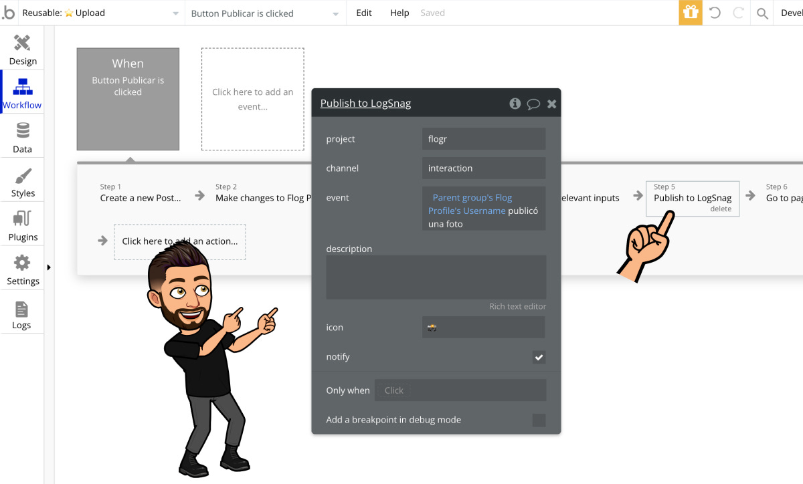
Task: Select Step 1 Create a new Post
Action: 141,193
